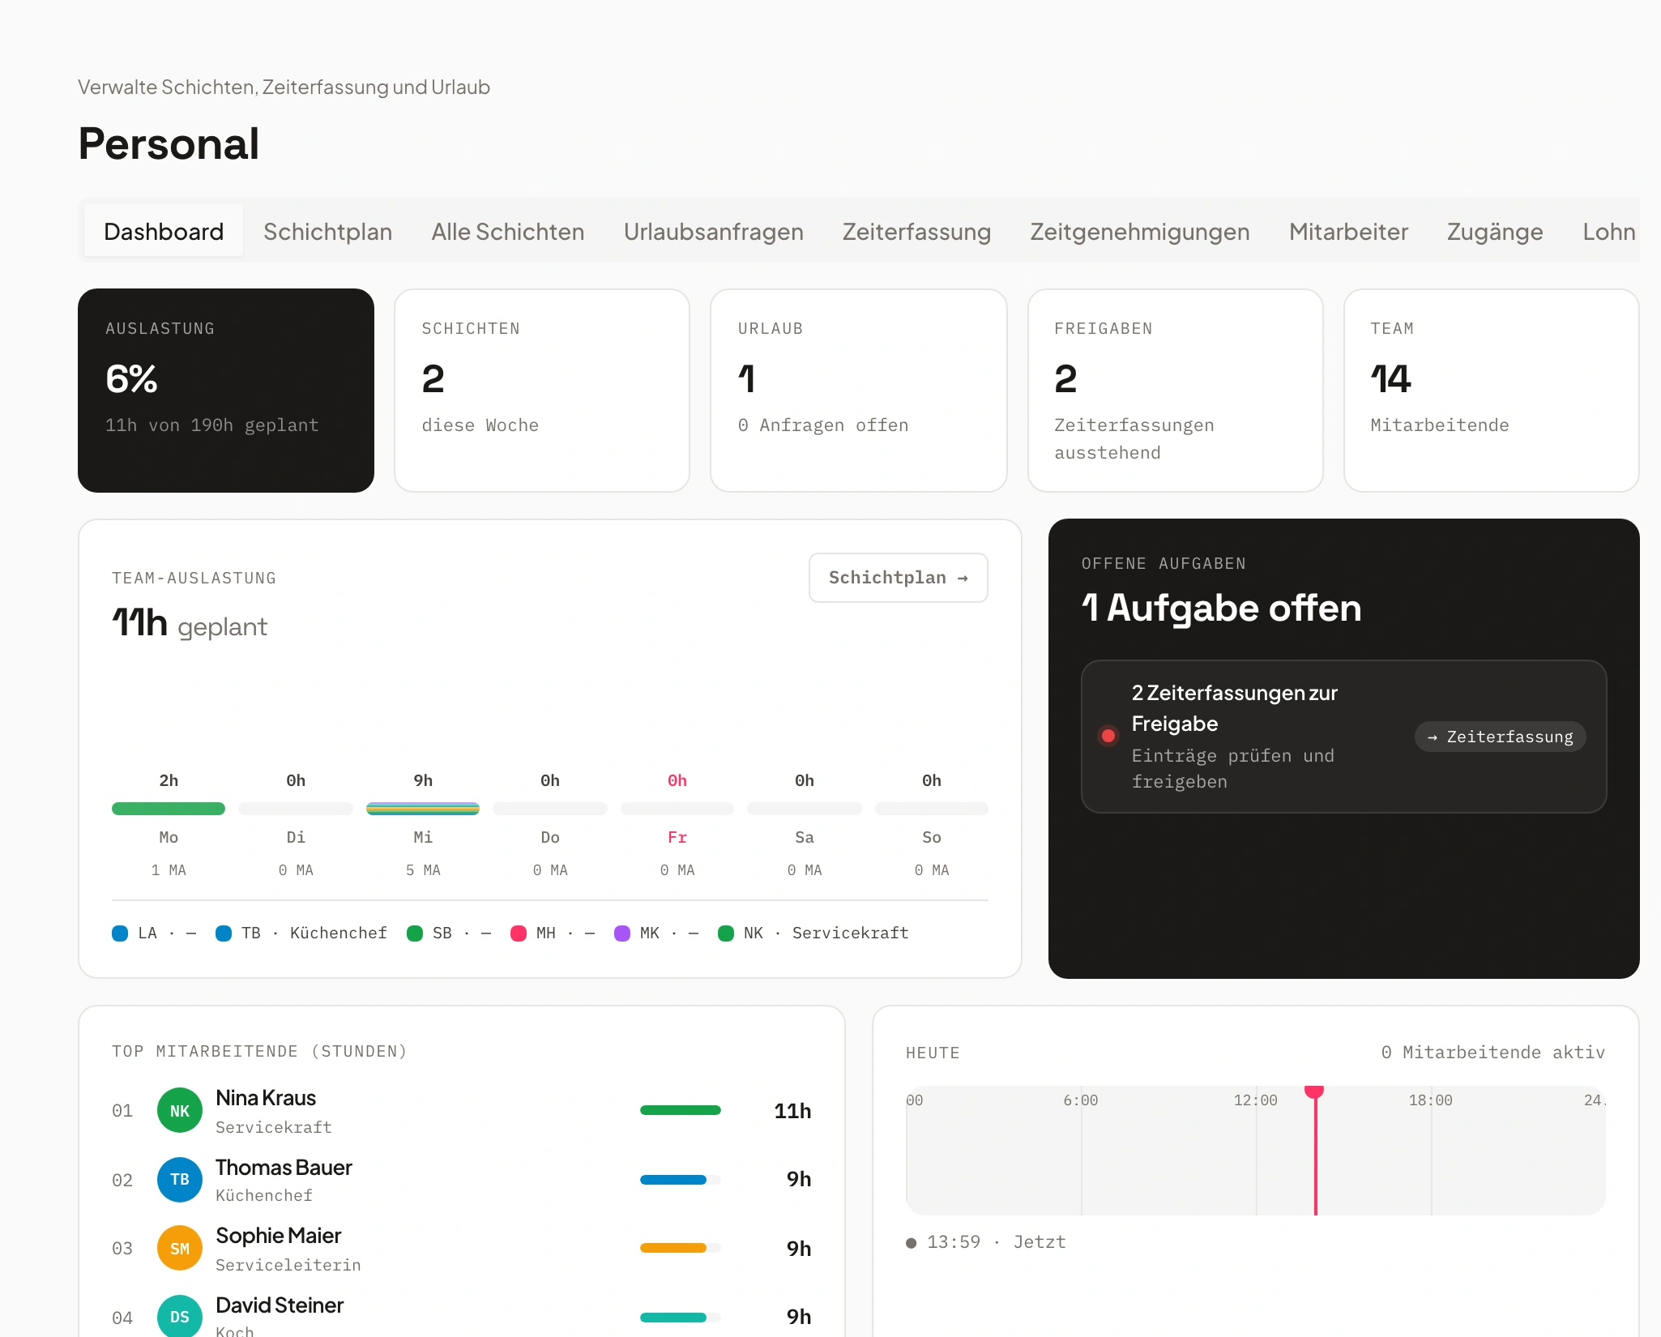Click the NK avatar for Nina Kraus
This screenshot has width=1661, height=1337.
pos(180,1110)
